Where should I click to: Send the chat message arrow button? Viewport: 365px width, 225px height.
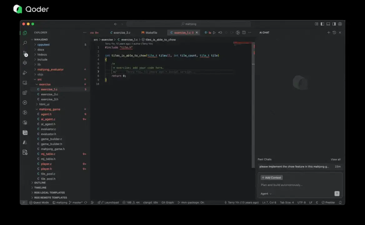(337, 193)
